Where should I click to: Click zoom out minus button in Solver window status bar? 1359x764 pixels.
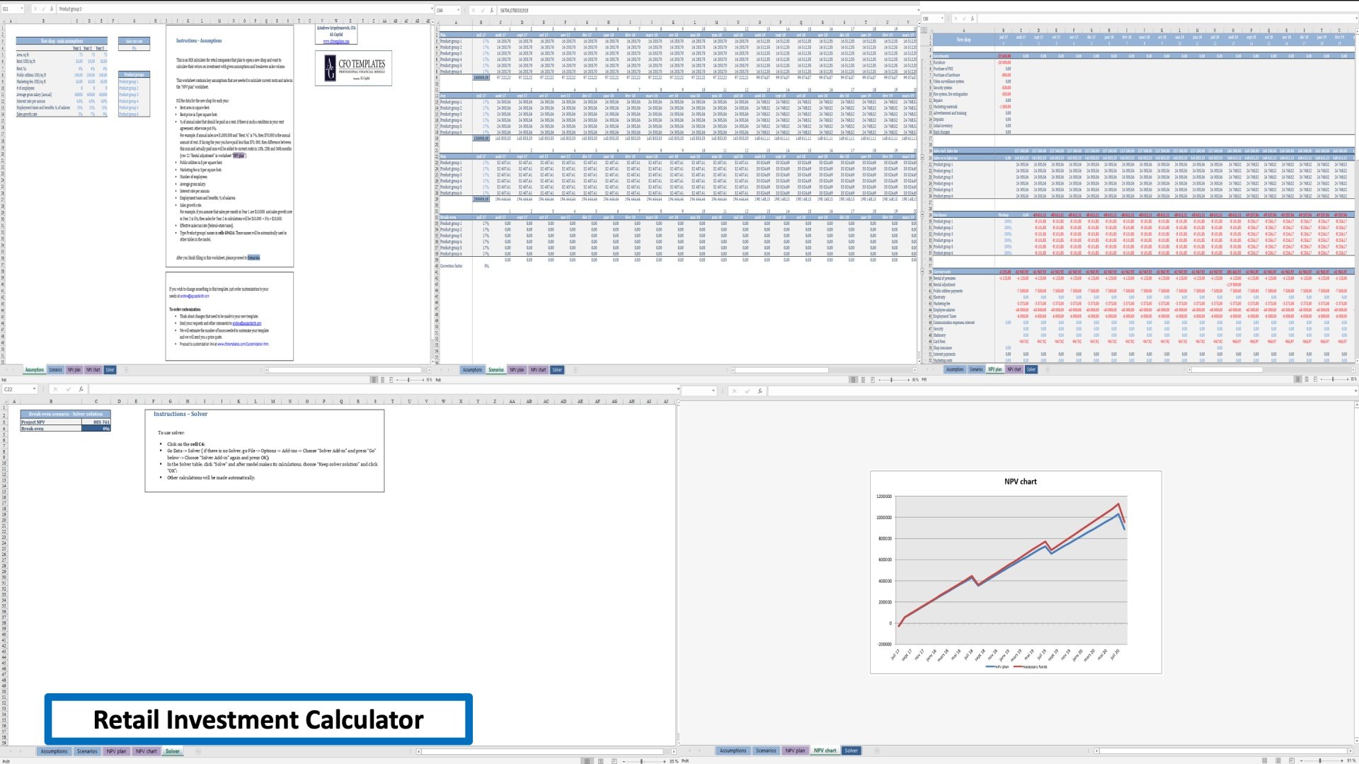point(622,761)
